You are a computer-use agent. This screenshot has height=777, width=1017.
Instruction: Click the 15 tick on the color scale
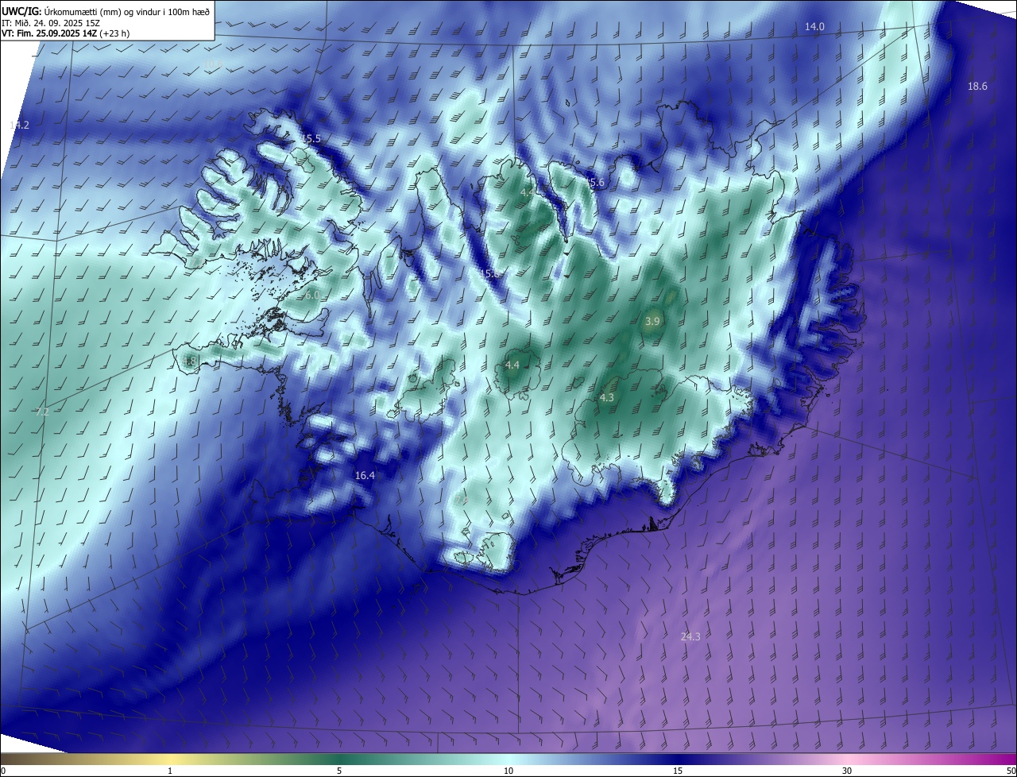coord(678,771)
